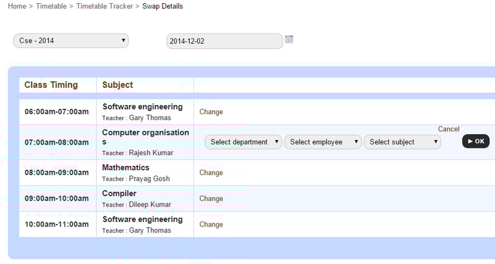Viewport: 495px width, 264px height.
Task: Go to Home in the breadcrumb
Action: [17, 6]
